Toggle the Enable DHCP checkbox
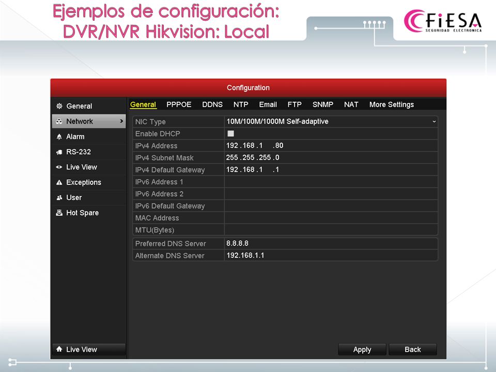This screenshot has width=496, height=372. pos(230,133)
